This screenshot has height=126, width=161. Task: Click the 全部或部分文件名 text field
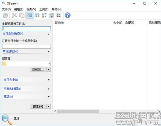[x=27, y=29]
